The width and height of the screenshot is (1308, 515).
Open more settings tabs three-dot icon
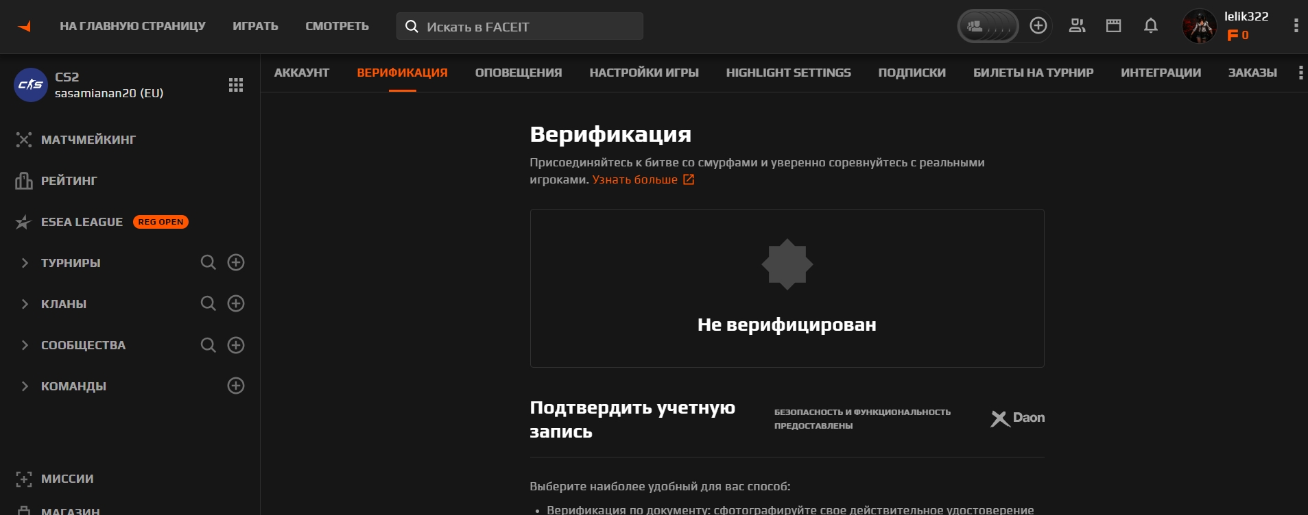coord(1300,73)
